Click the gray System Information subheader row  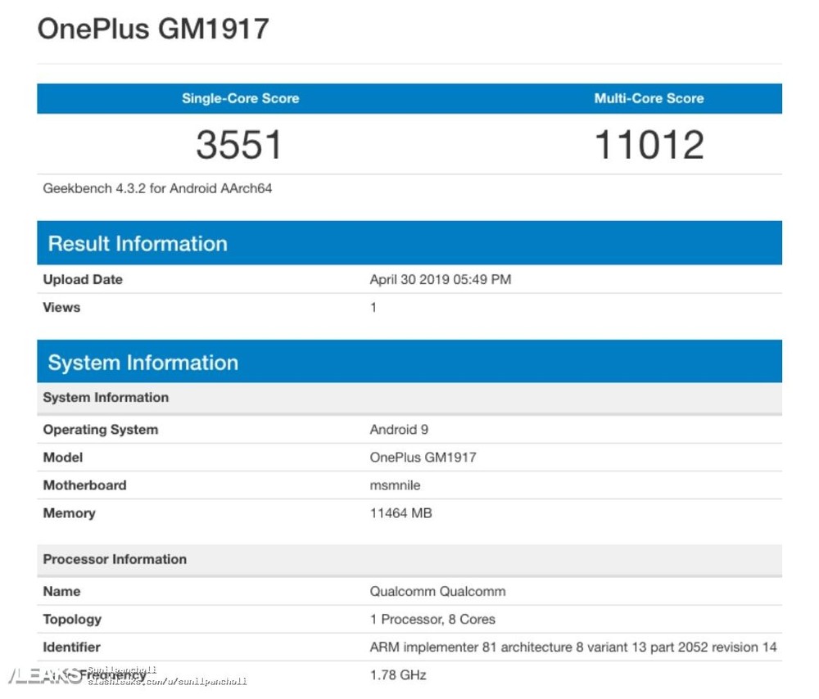(x=106, y=398)
